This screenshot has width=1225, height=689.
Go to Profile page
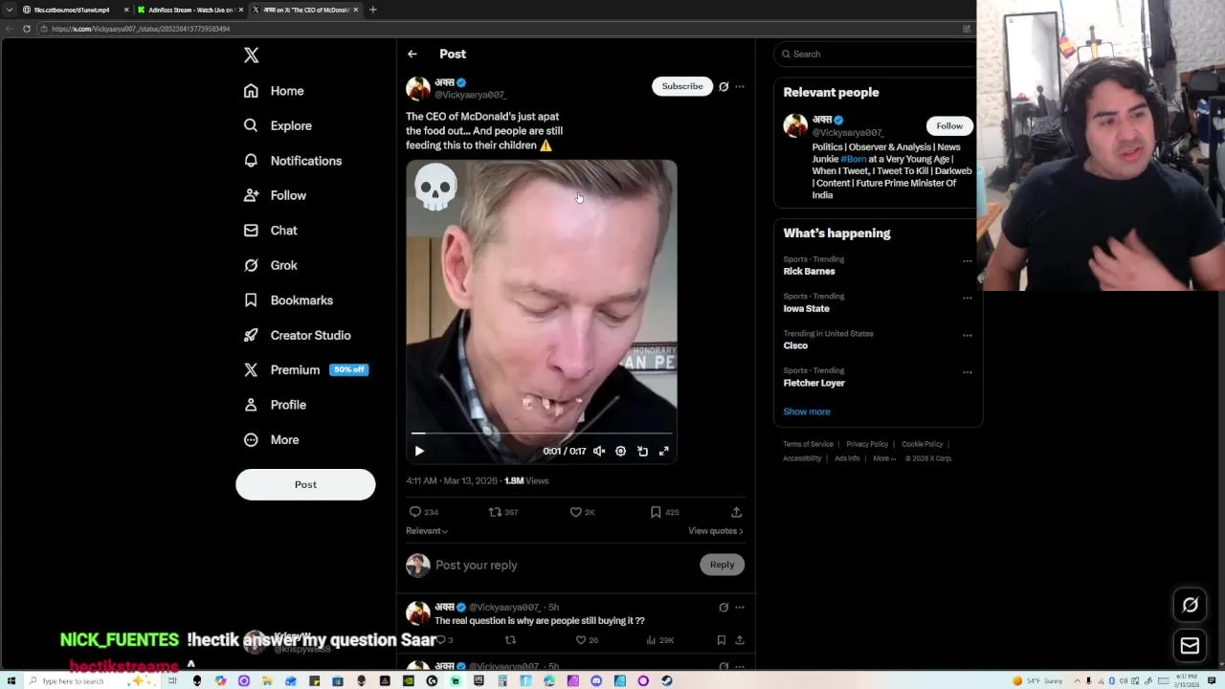point(275,405)
